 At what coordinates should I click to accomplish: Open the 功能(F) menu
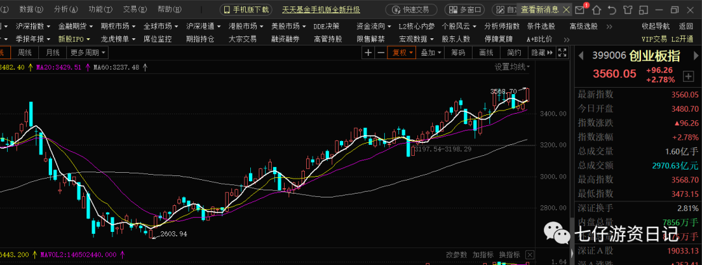click(x=100, y=9)
